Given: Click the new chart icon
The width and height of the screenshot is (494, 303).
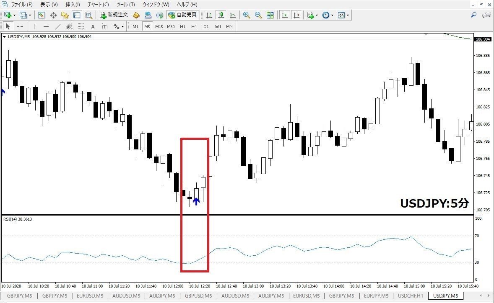Looking at the screenshot, I should [8, 15].
